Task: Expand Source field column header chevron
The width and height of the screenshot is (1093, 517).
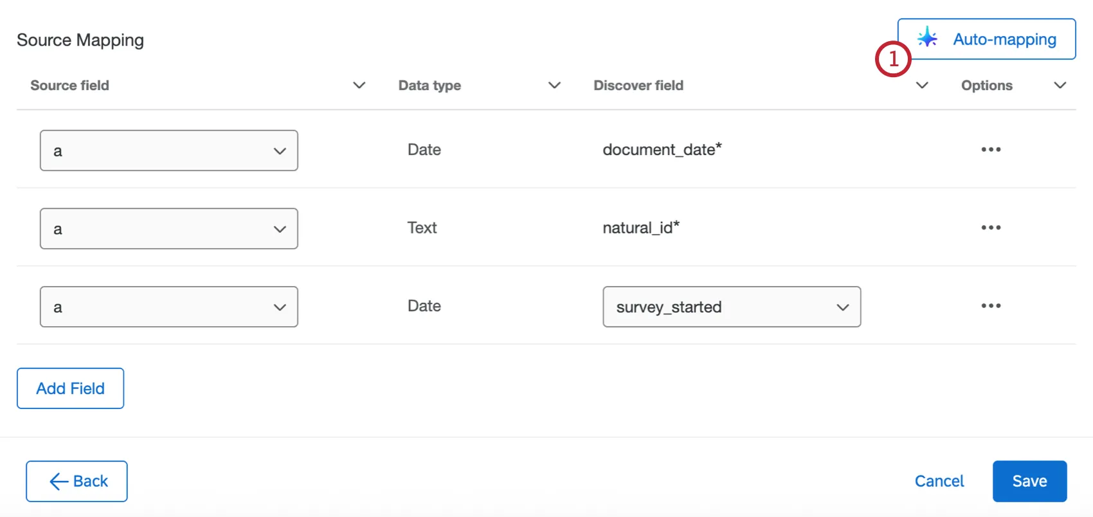Action: (359, 86)
